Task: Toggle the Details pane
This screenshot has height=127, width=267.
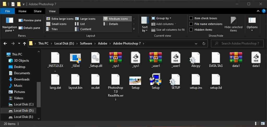Action: (29, 28)
